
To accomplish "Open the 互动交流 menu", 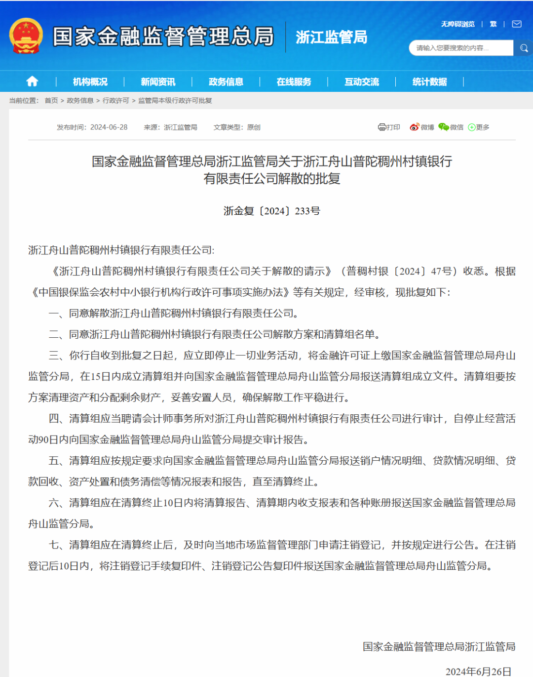I will click(363, 81).
